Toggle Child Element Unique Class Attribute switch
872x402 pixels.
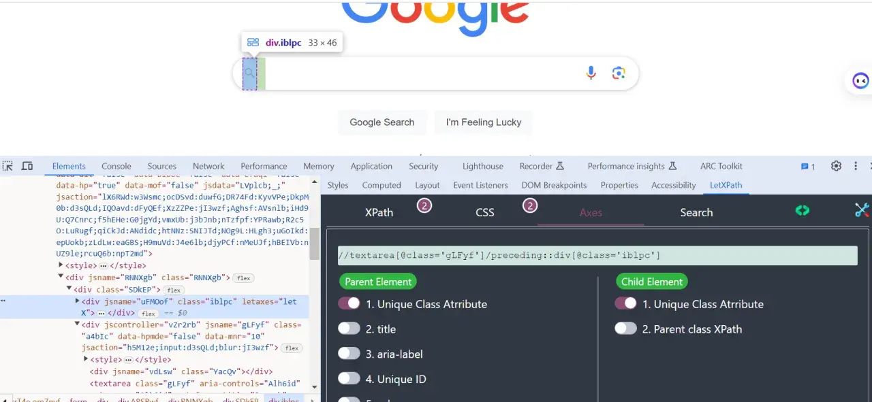625,303
